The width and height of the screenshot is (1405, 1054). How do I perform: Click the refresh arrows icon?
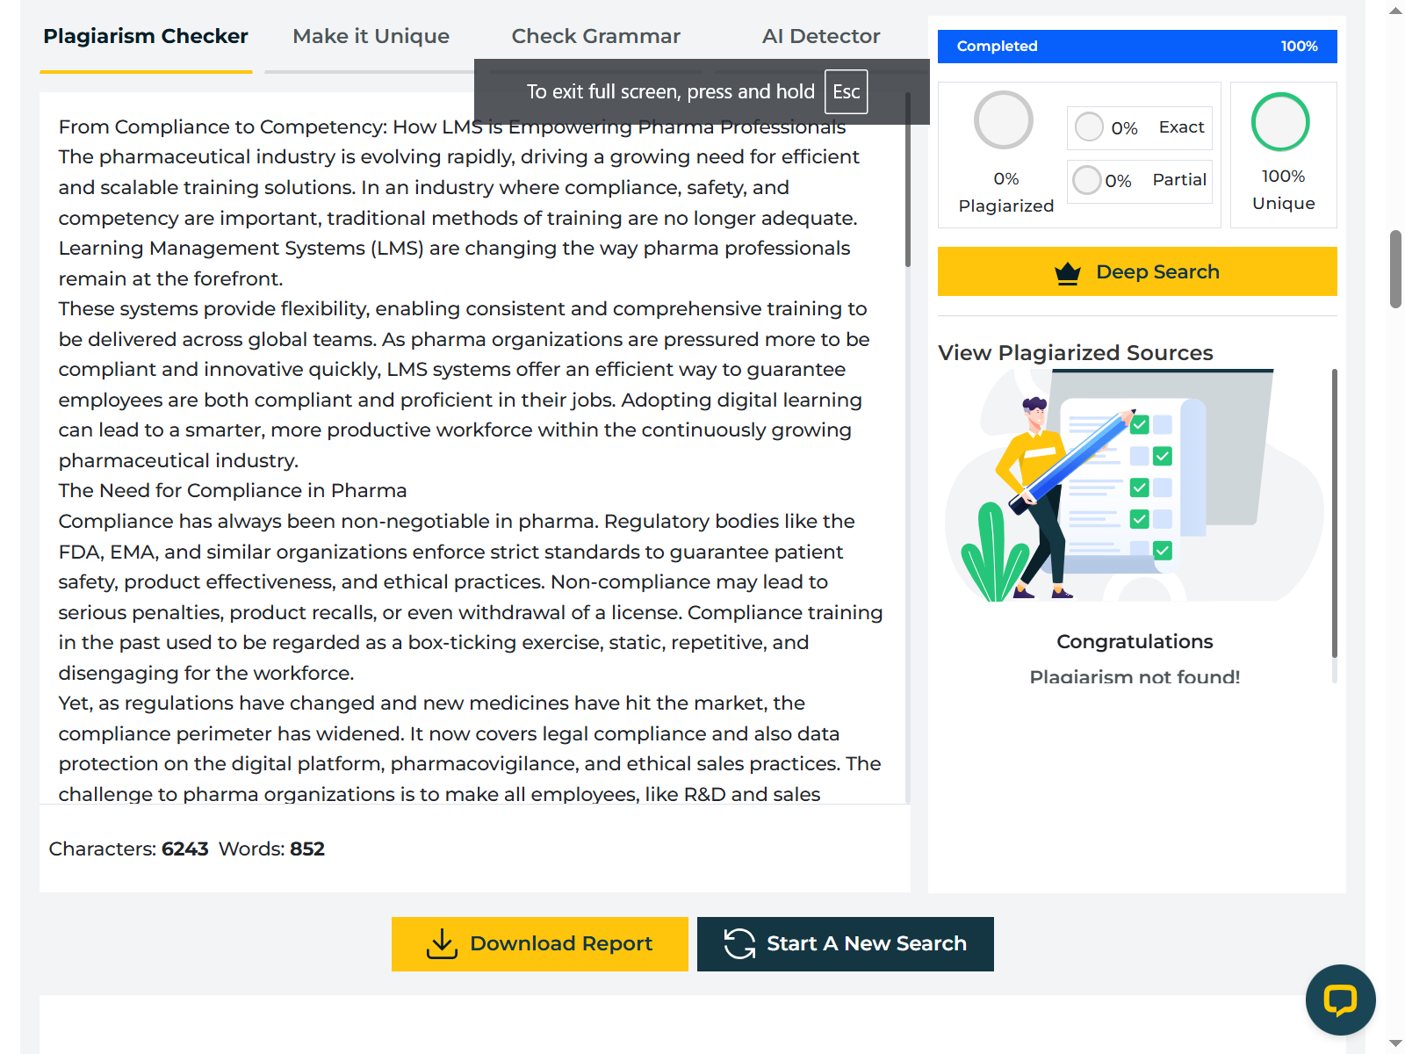tap(739, 944)
